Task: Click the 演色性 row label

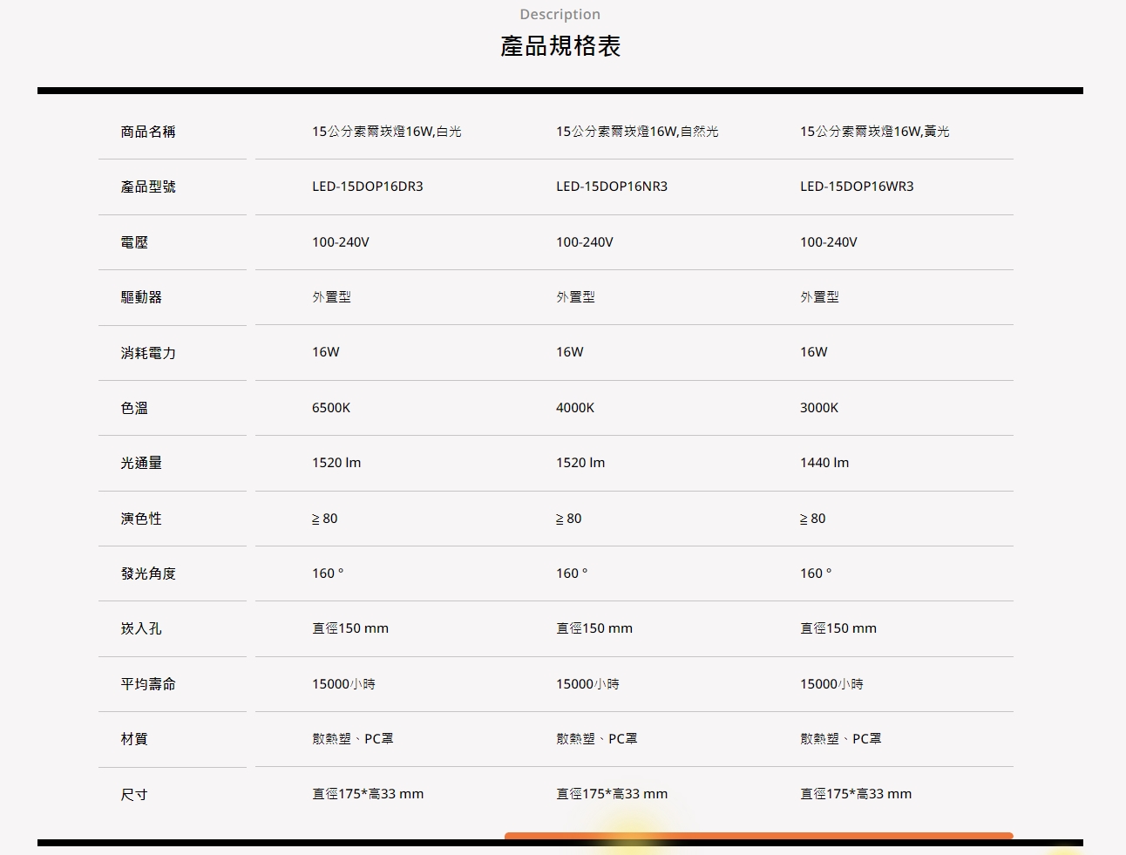Action: [141, 519]
